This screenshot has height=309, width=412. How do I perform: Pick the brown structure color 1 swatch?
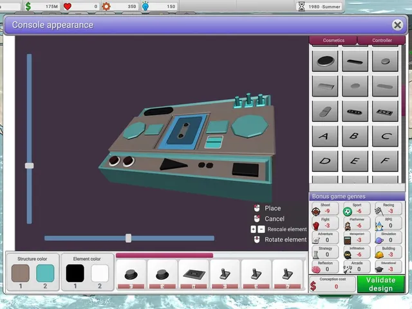click(21, 273)
